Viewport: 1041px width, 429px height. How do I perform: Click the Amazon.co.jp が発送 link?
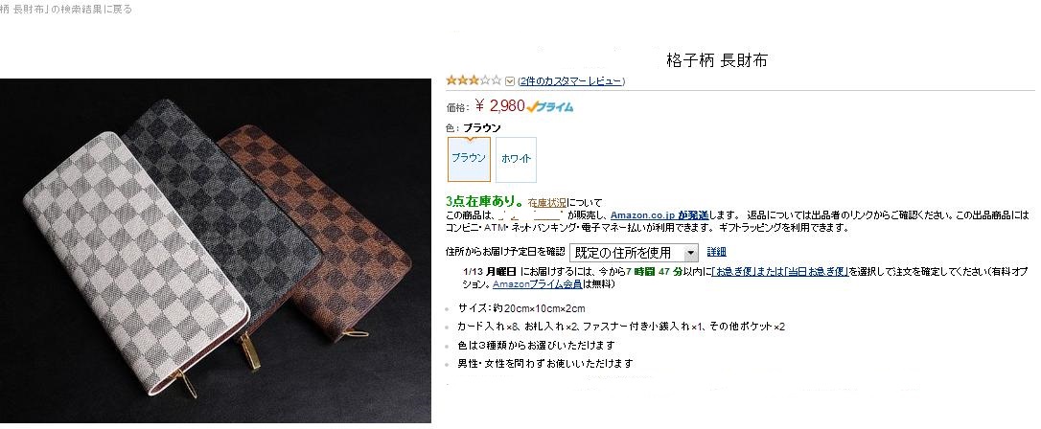[660, 214]
